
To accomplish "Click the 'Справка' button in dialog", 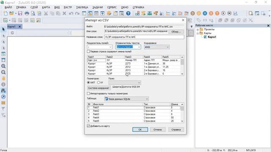I will click(x=176, y=130).
